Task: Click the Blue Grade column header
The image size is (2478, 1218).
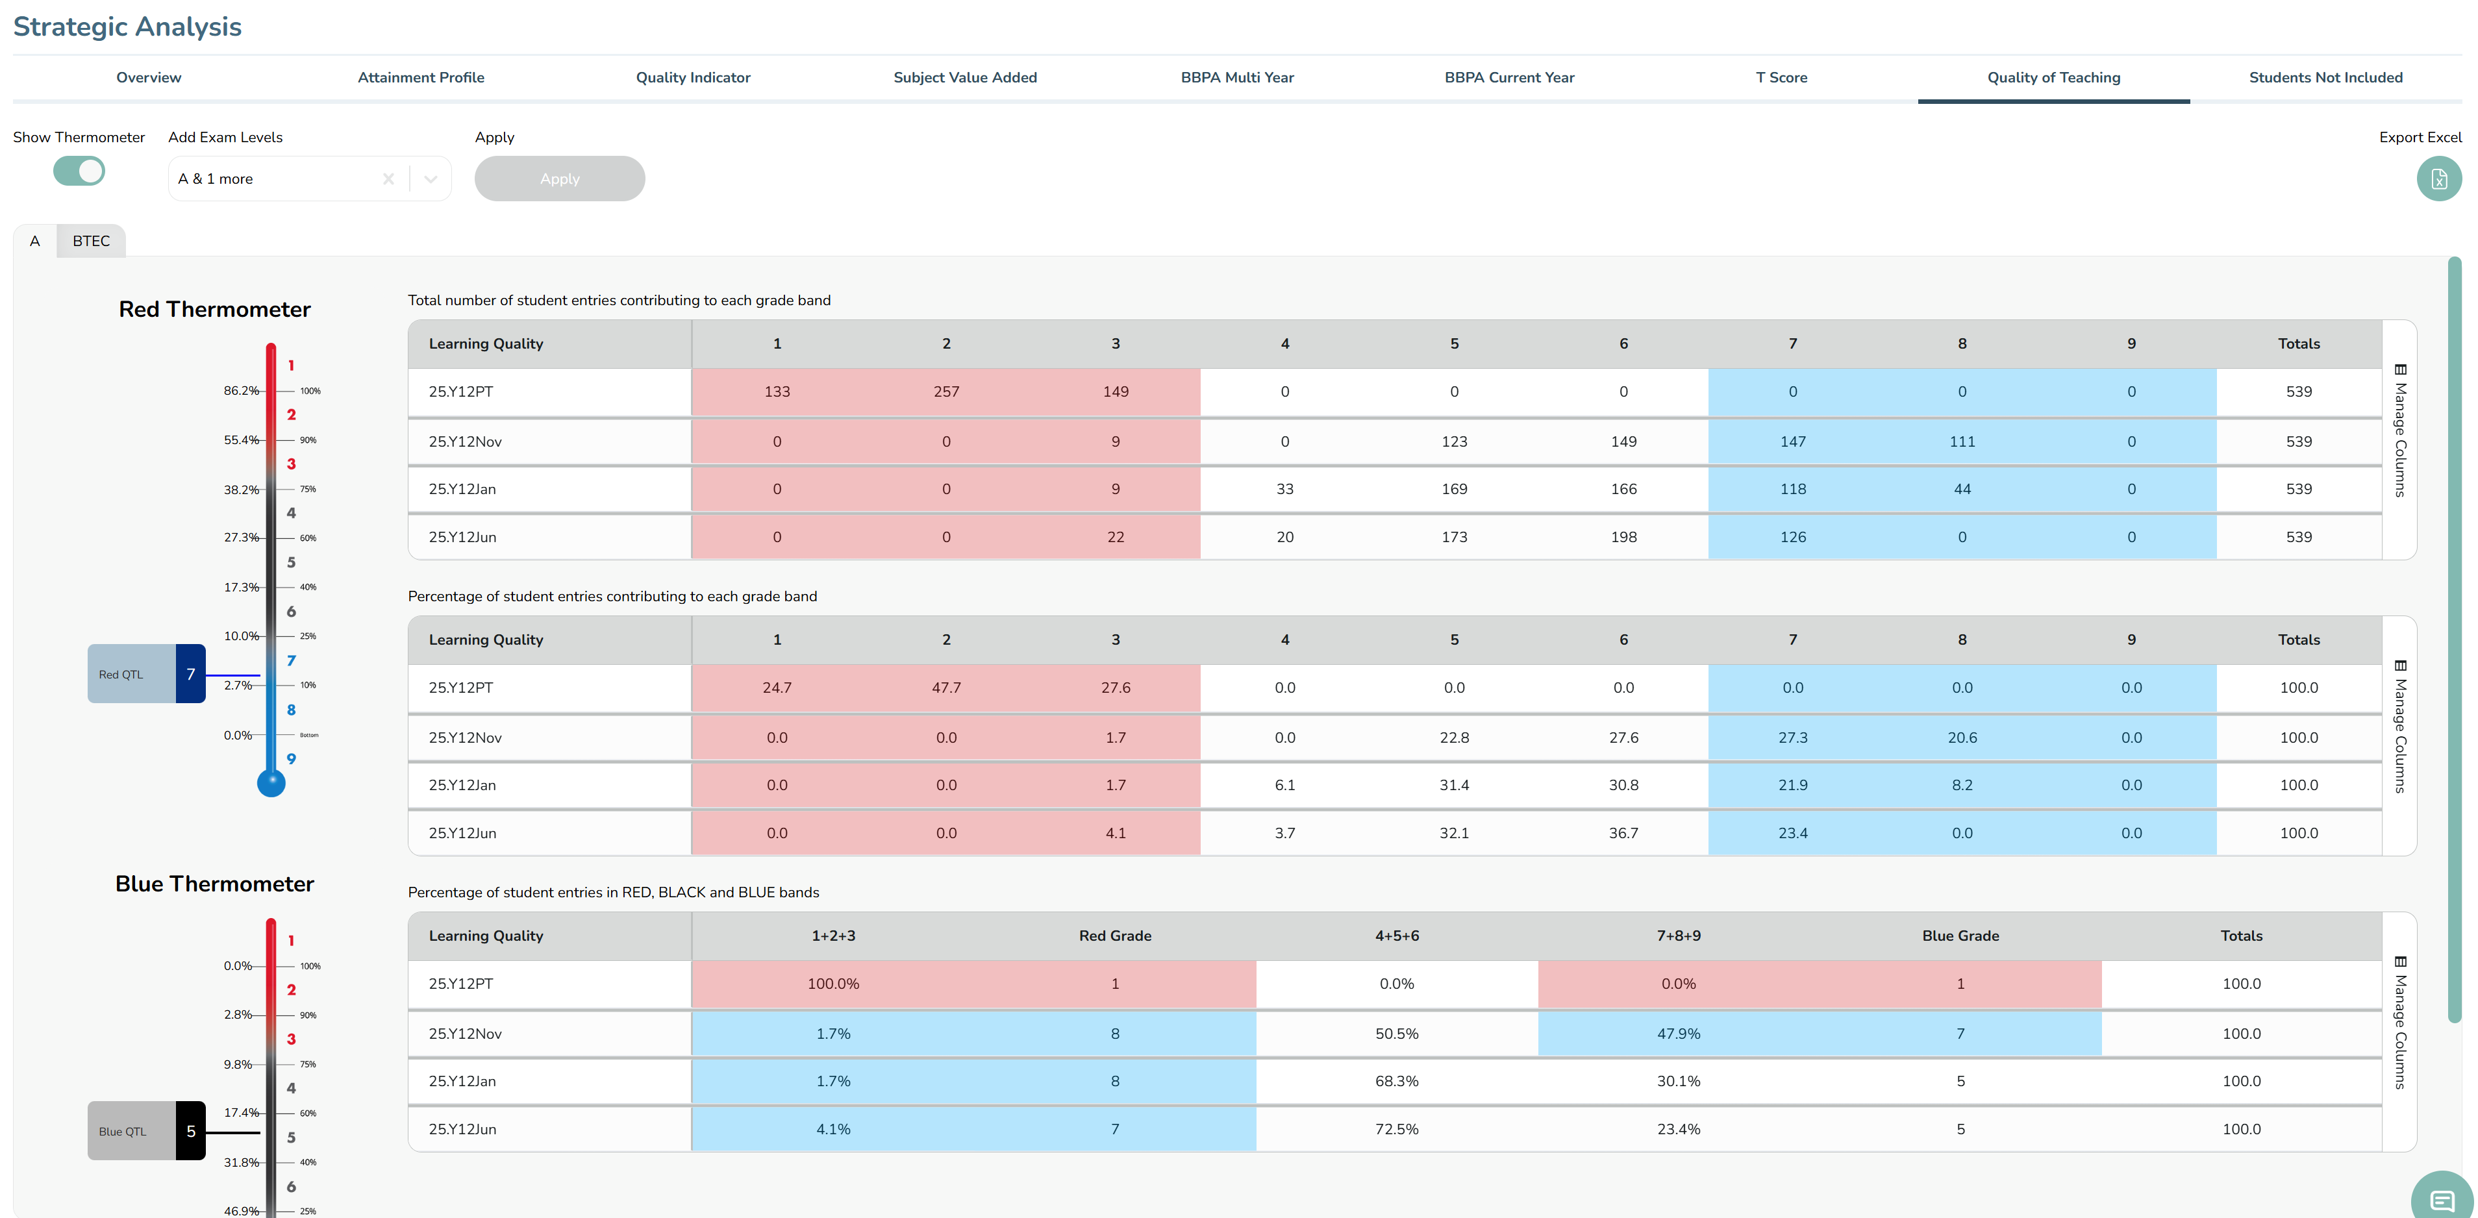Action: (x=1960, y=936)
